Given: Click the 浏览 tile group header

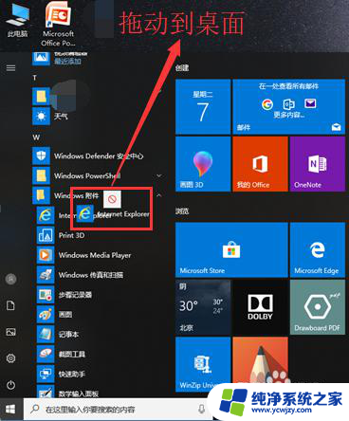Looking at the screenshot, I should [182, 210].
